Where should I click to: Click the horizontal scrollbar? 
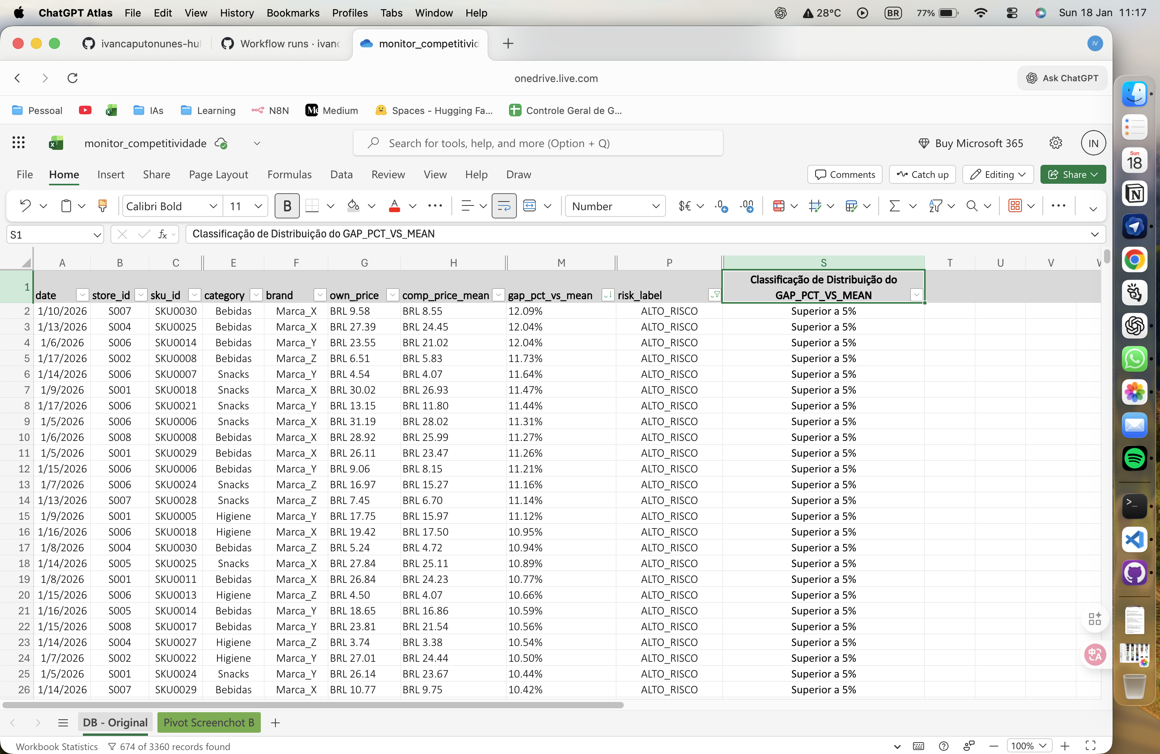(313, 705)
